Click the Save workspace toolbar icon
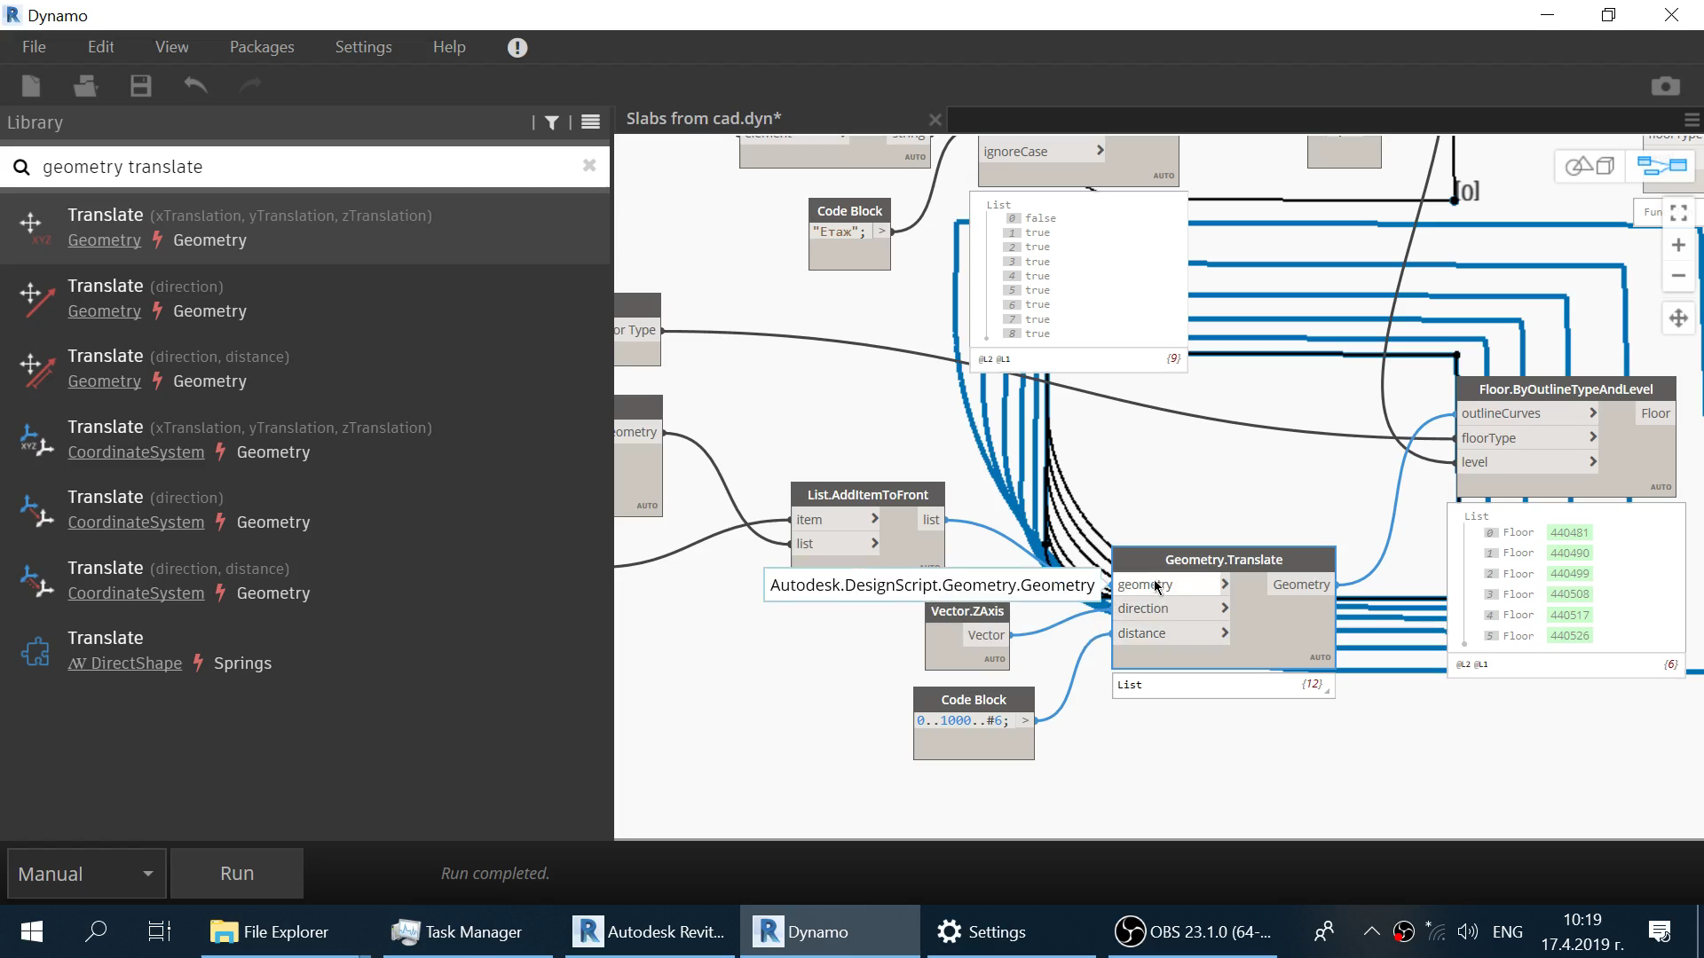 [x=140, y=85]
